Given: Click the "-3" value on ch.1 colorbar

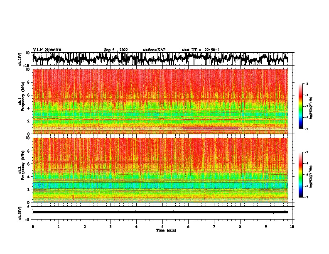Looking at the screenshot, I should pyautogui.click(x=306, y=83).
